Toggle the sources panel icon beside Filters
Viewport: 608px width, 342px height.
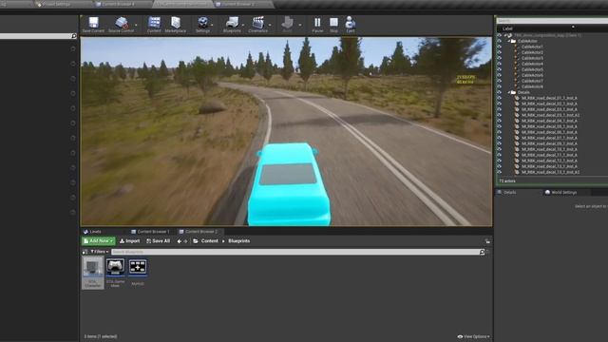click(x=85, y=252)
